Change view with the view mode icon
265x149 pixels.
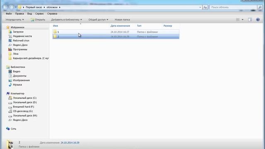[238, 19]
